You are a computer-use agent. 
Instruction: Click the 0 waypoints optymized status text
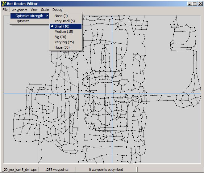pos(106,170)
